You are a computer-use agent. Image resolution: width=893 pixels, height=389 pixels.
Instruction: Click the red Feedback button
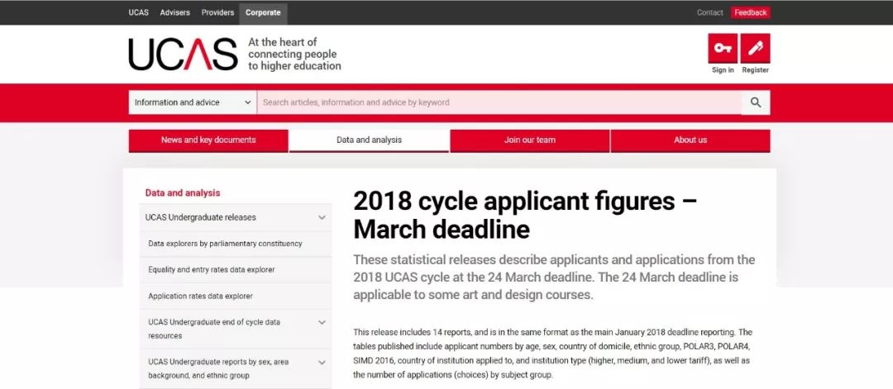[751, 12]
